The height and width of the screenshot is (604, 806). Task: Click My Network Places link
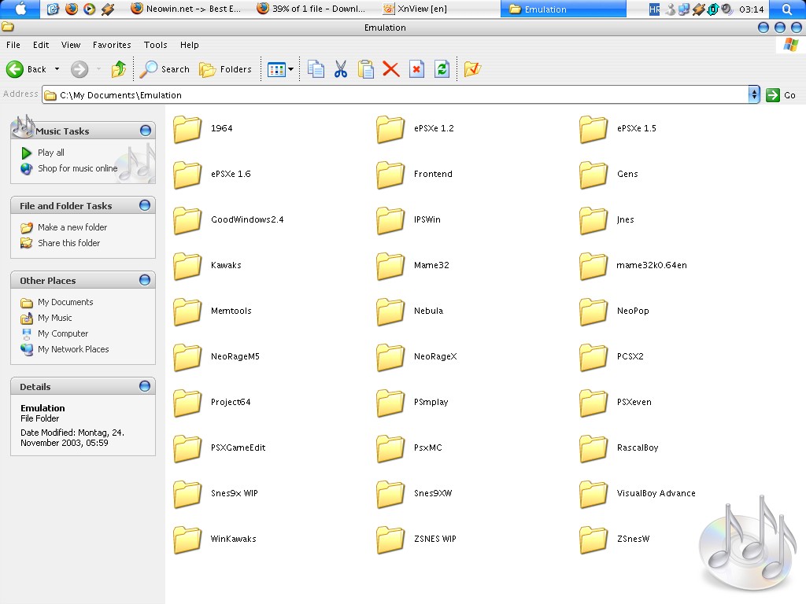click(73, 349)
